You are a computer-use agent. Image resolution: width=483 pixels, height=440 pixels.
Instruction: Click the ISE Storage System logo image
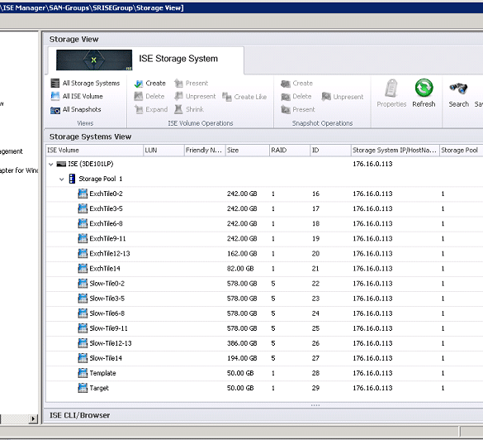(x=94, y=60)
